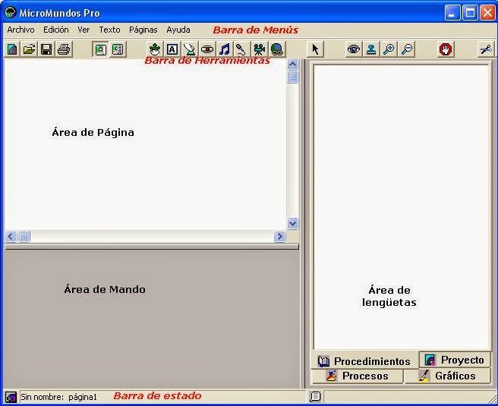The width and height of the screenshot is (498, 406).
Task: Click the status bar note page icon
Action: tap(315, 396)
